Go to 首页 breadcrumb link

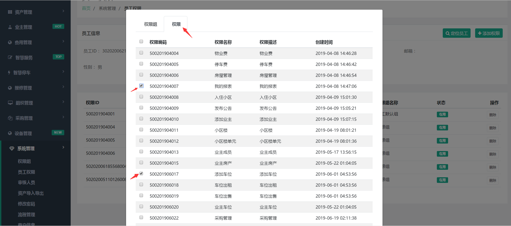tap(86, 8)
